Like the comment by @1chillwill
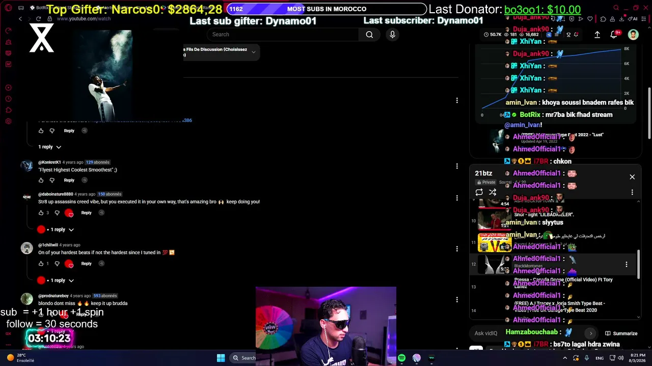This screenshot has width=652, height=366. point(41,263)
